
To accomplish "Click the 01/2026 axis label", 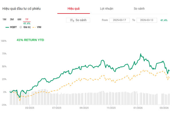I will point(138,108).
